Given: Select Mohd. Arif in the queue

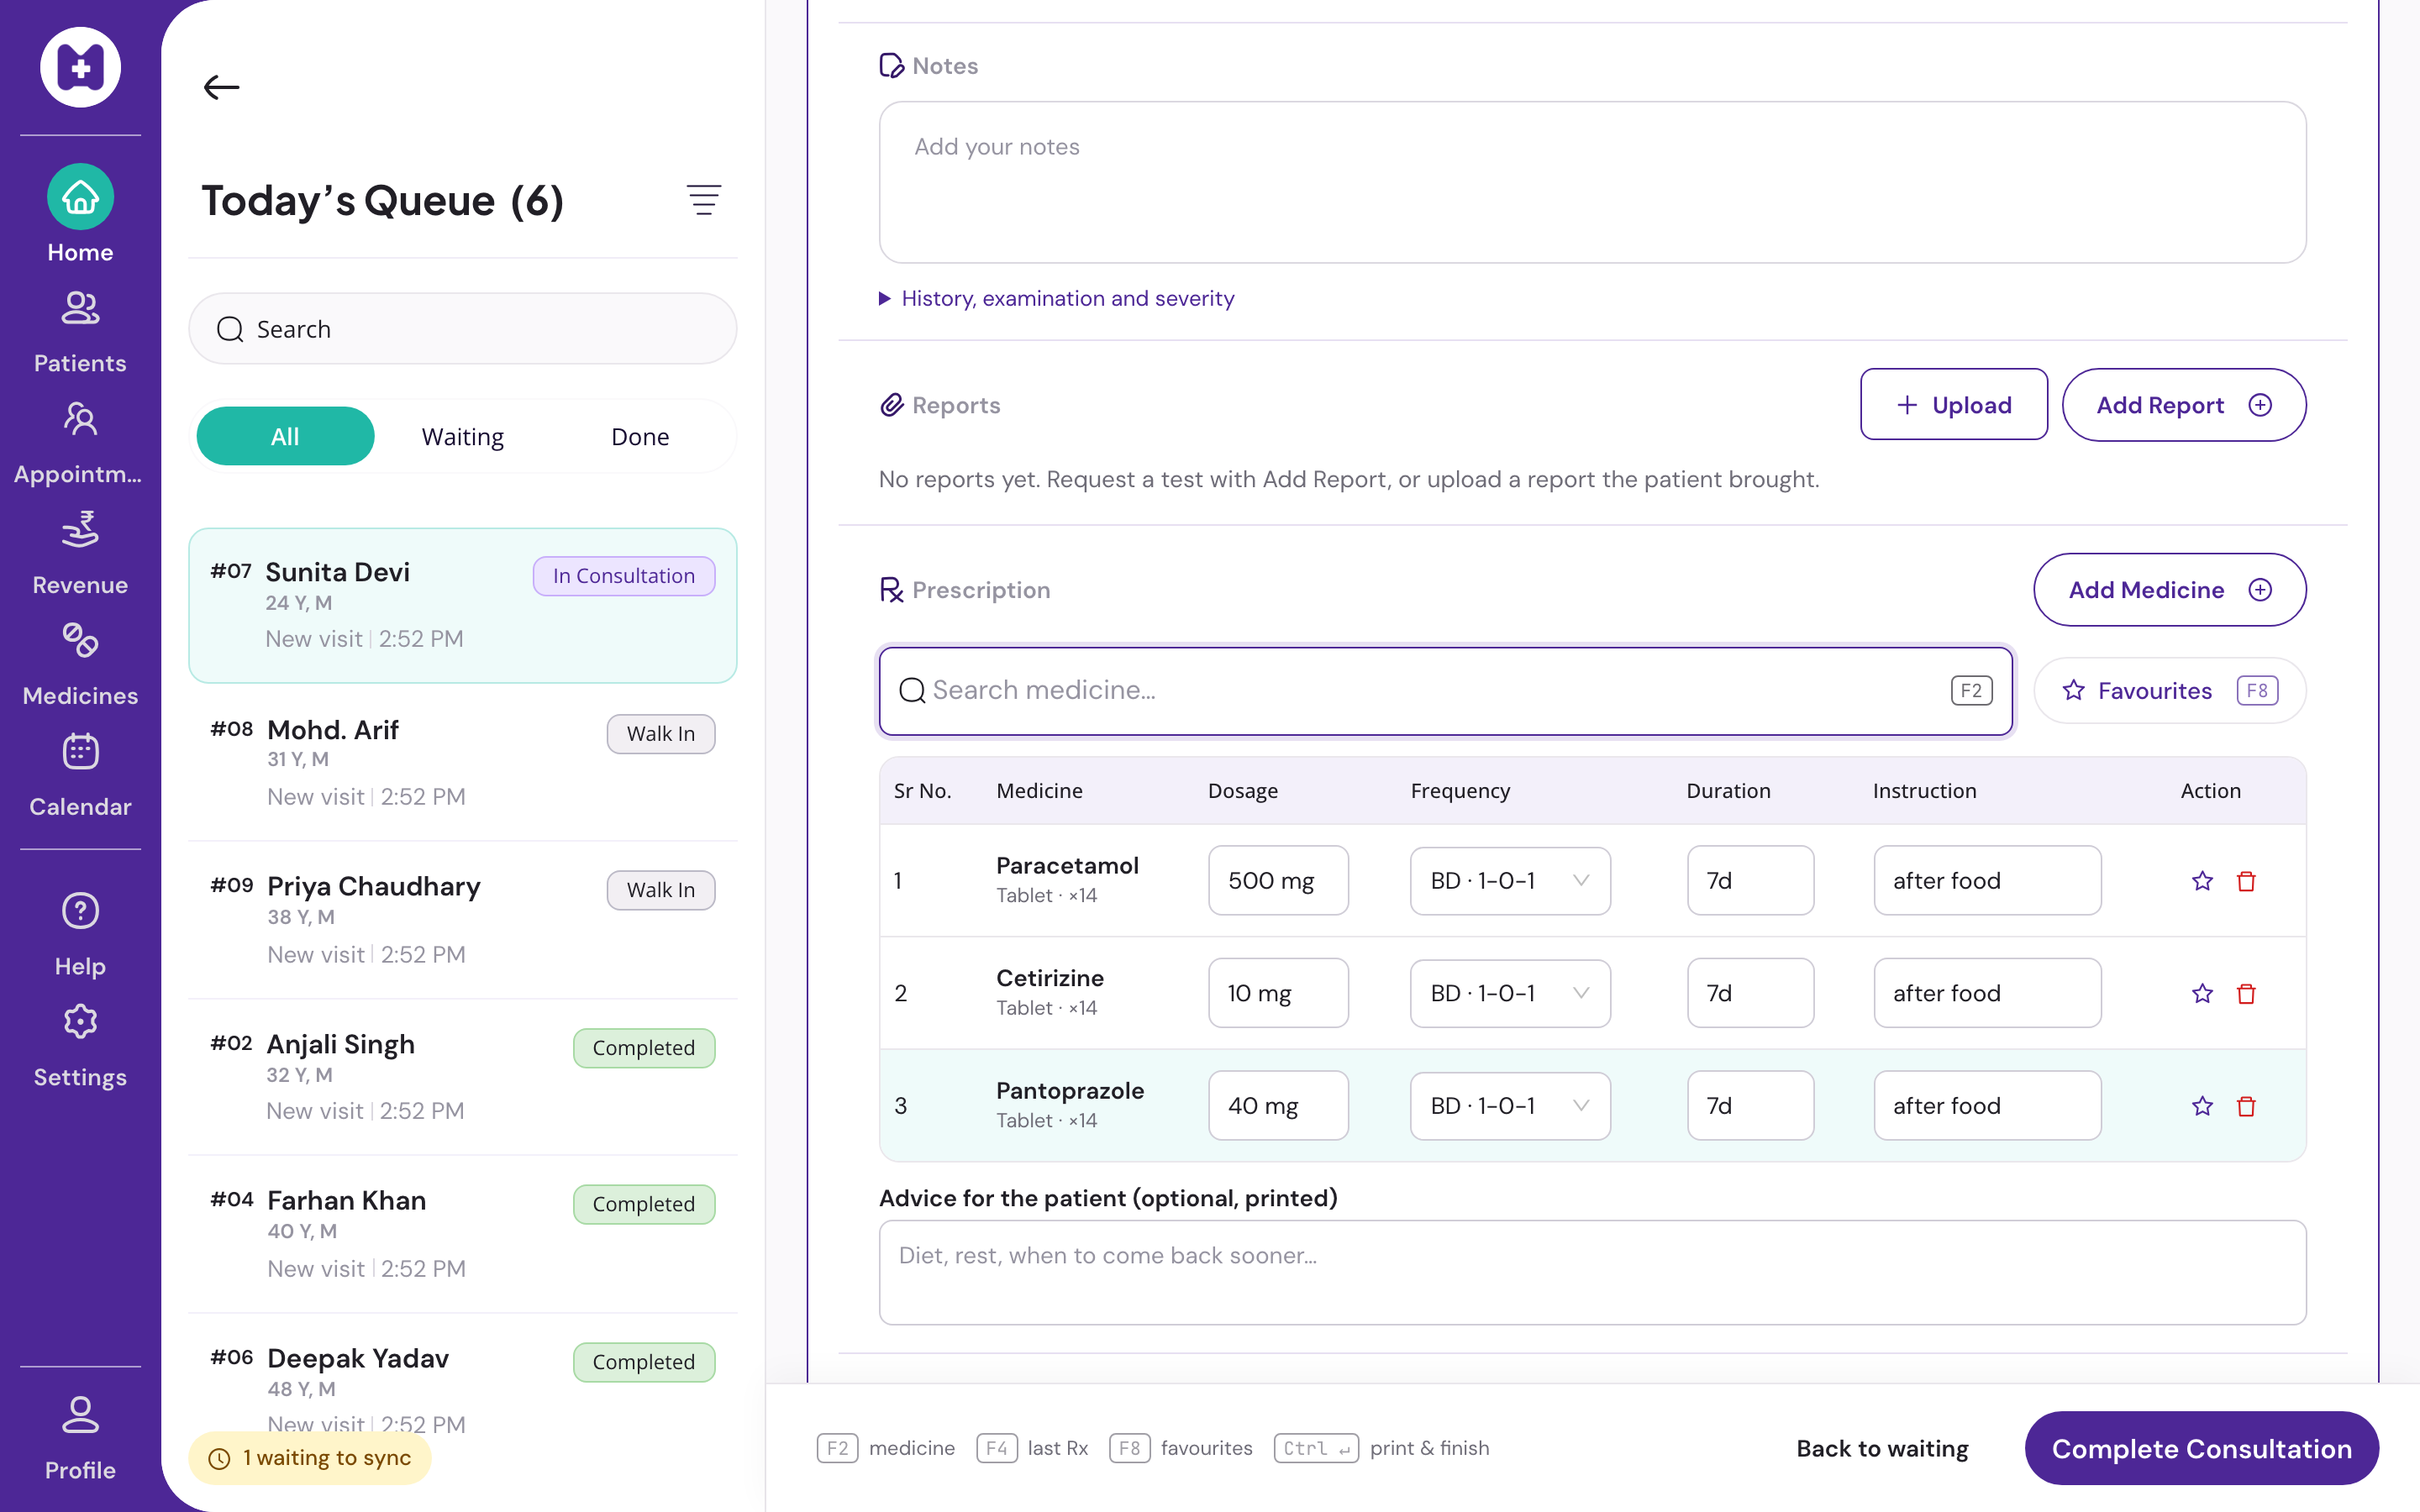Looking at the screenshot, I should coord(462,762).
